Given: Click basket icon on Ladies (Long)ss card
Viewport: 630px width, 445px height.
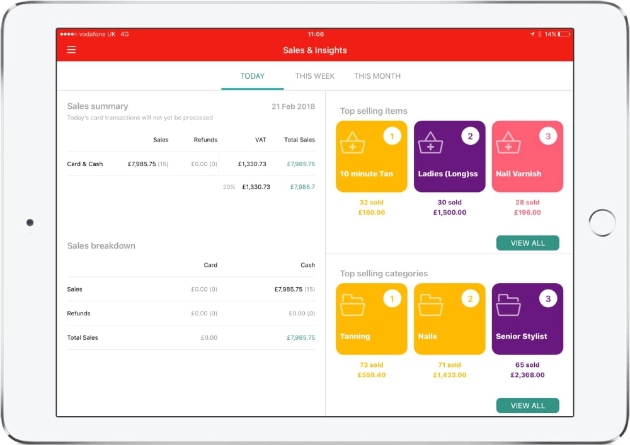Looking at the screenshot, I should 430,143.
